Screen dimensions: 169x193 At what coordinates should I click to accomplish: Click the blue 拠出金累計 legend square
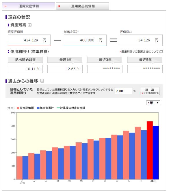[x=38, y=108]
